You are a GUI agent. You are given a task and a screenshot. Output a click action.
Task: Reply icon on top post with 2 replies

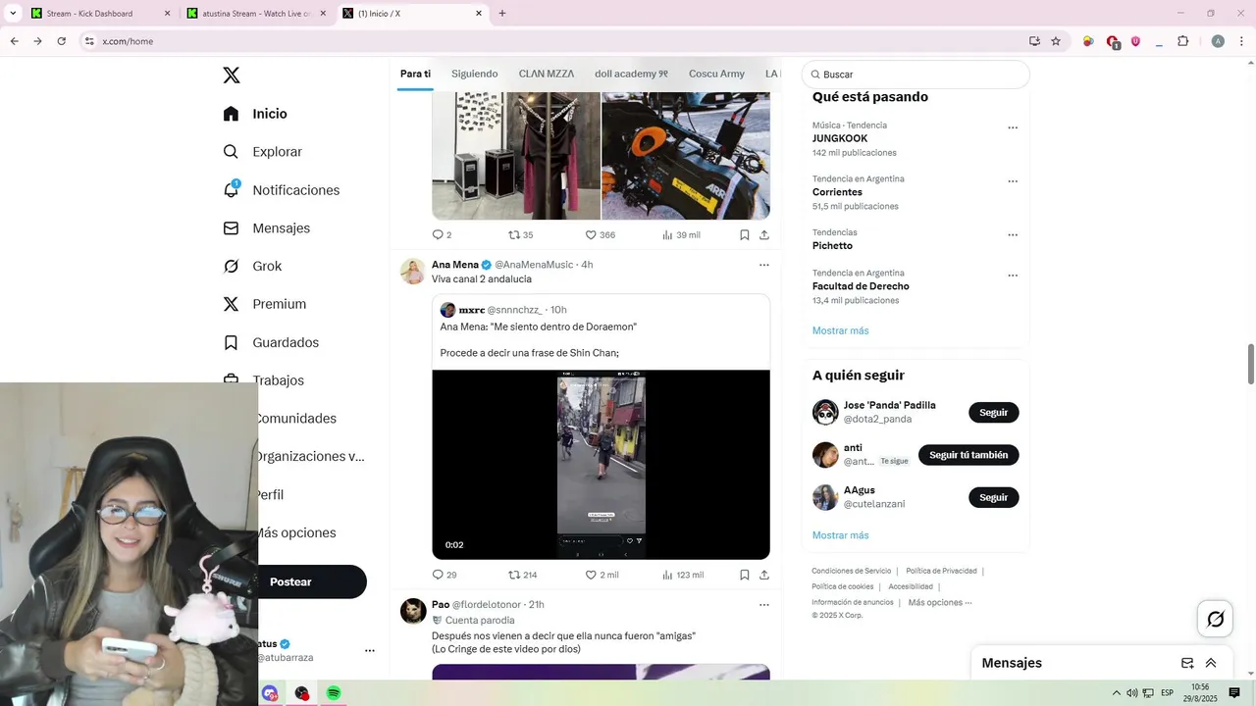pos(439,234)
